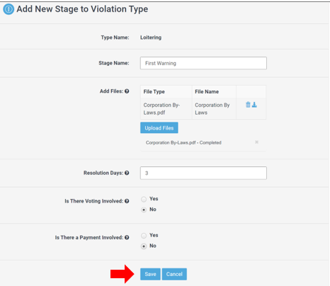Show help for Is There Voting Involved
330x286 pixels.
pos(127,201)
